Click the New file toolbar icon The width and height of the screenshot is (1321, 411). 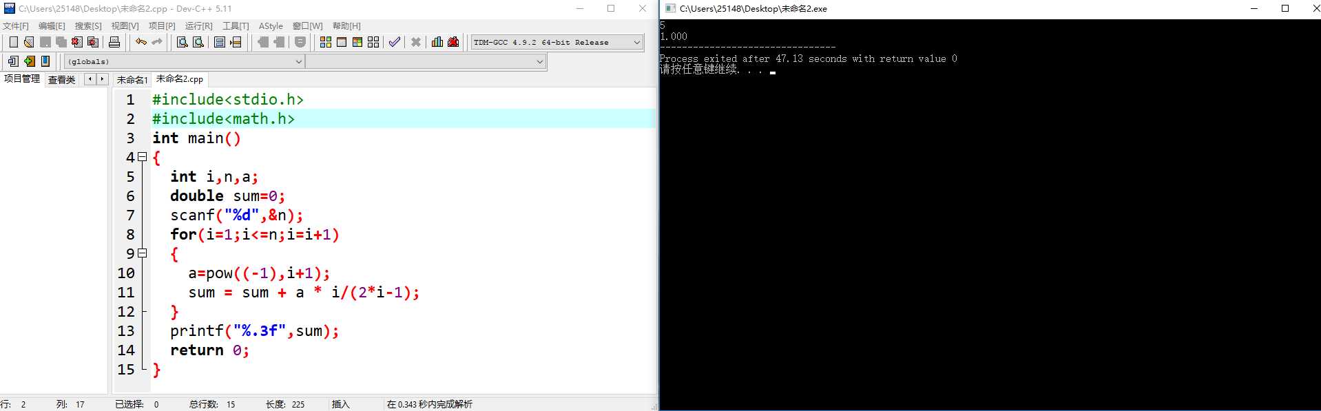click(x=13, y=42)
